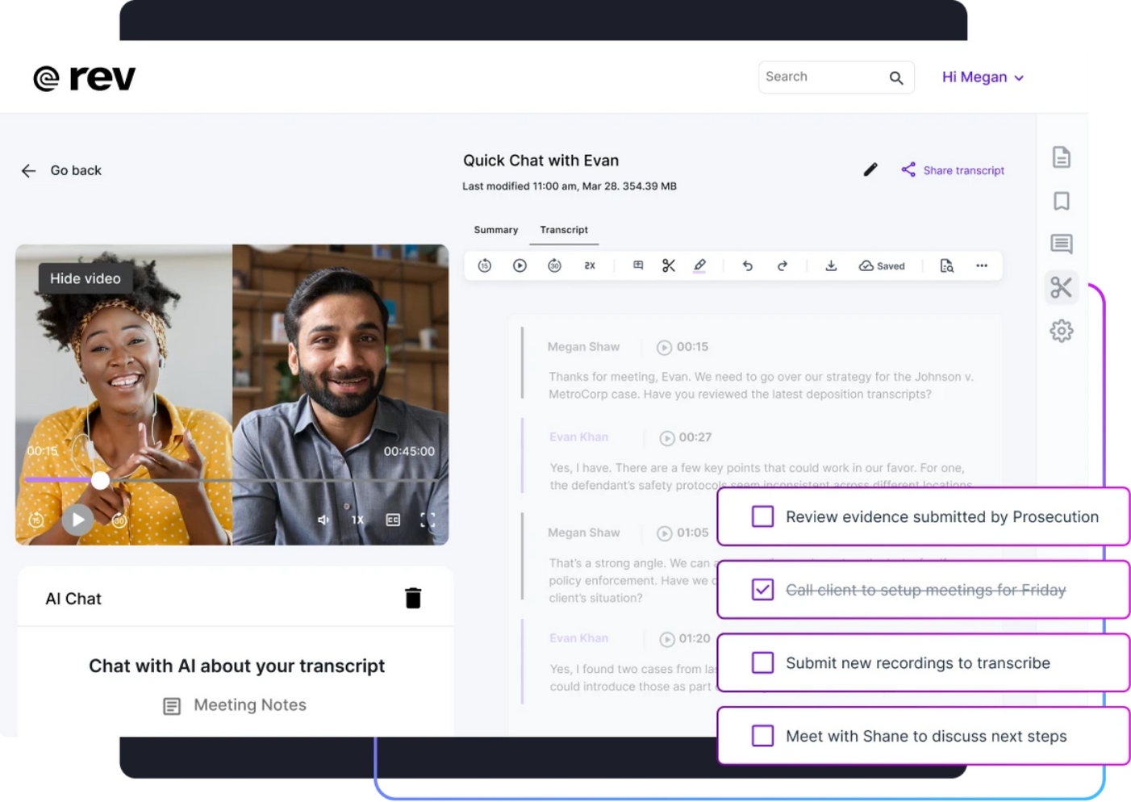
Task: Switch to the Transcript tab
Action: tap(564, 230)
